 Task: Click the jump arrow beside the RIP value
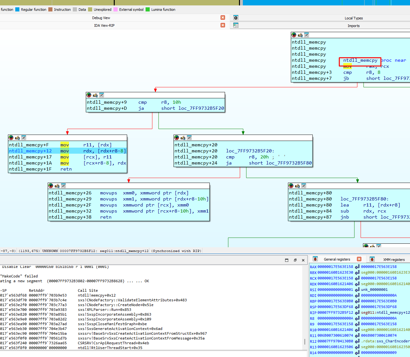(357, 313)
